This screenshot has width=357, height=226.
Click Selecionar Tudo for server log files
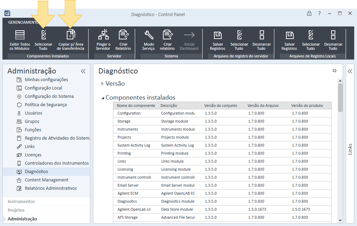tap(239, 40)
